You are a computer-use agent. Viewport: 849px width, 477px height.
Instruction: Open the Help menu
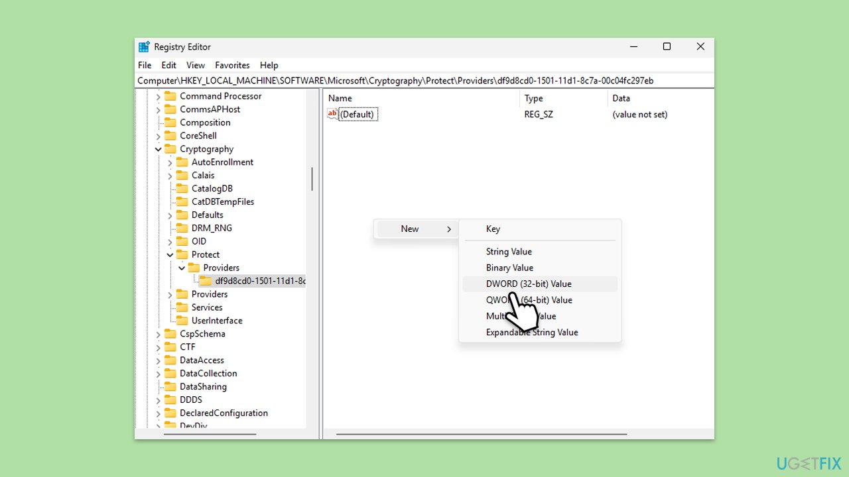pyautogui.click(x=269, y=65)
